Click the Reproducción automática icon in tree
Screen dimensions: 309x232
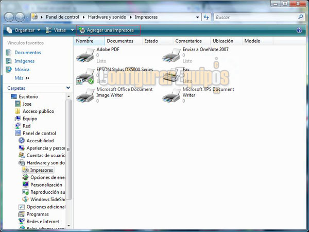point(25,192)
